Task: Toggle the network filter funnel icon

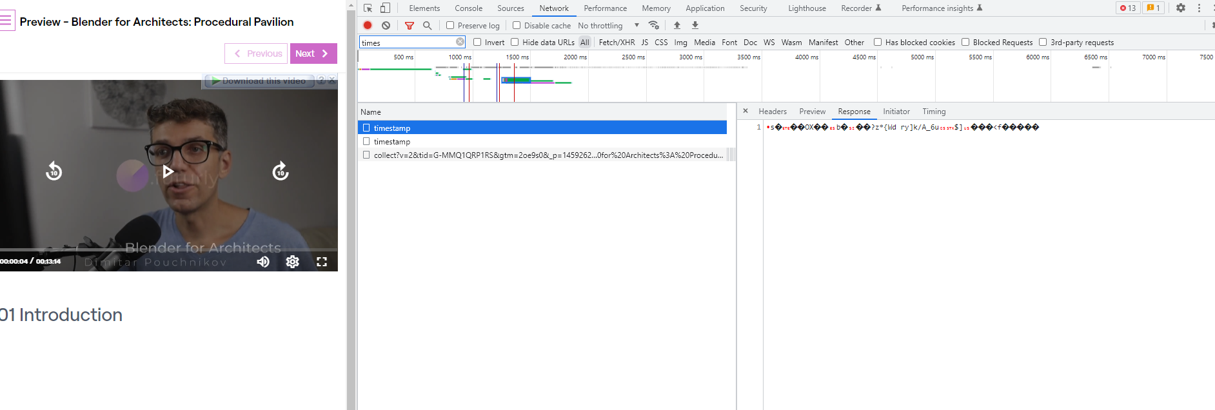Action: (x=410, y=25)
